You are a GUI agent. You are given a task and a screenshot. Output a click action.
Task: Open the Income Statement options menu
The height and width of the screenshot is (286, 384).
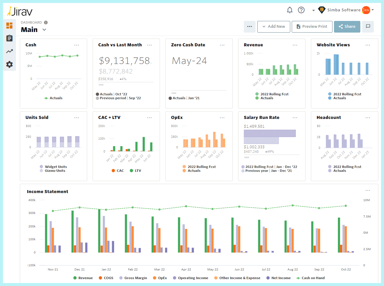tap(368, 190)
